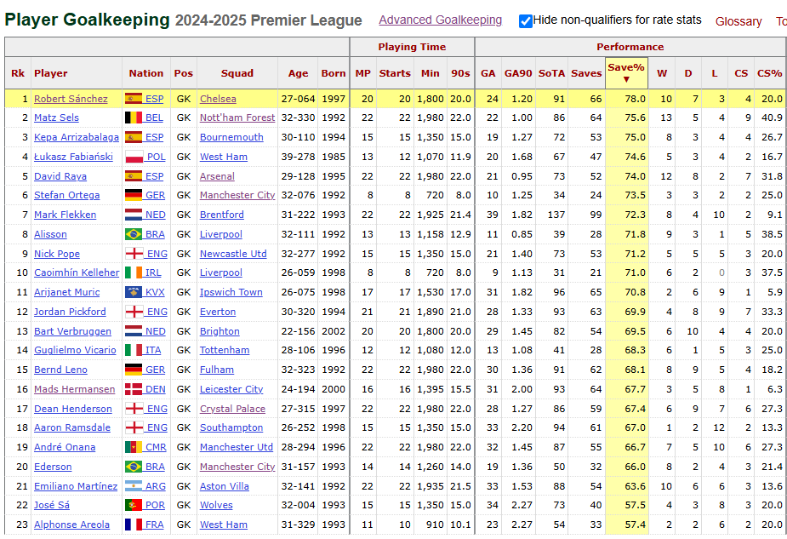Click Spain flag in Kepa Arrizabalaga row
This screenshot has width=787, height=539.
[134, 137]
